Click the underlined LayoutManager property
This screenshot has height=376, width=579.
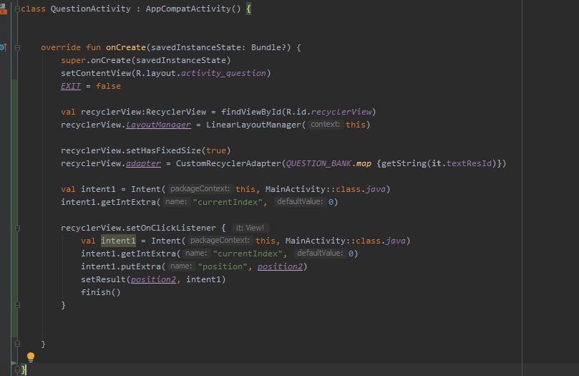point(158,125)
